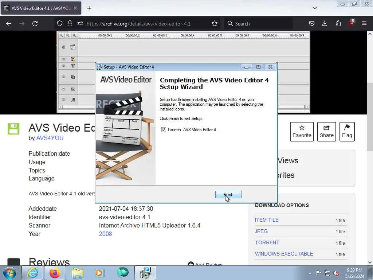Click the Finish button in Setup wizard
Image resolution: width=373 pixels, height=280 pixels.
(228, 195)
